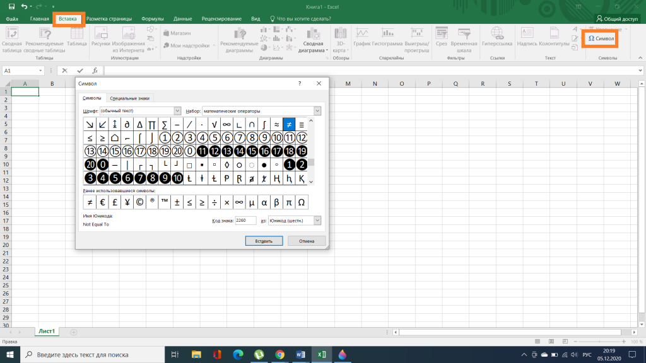Expand the Шрифт font dropdown
The width and height of the screenshot is (646, 363).
pyautogui.click(x=177, y=111)
